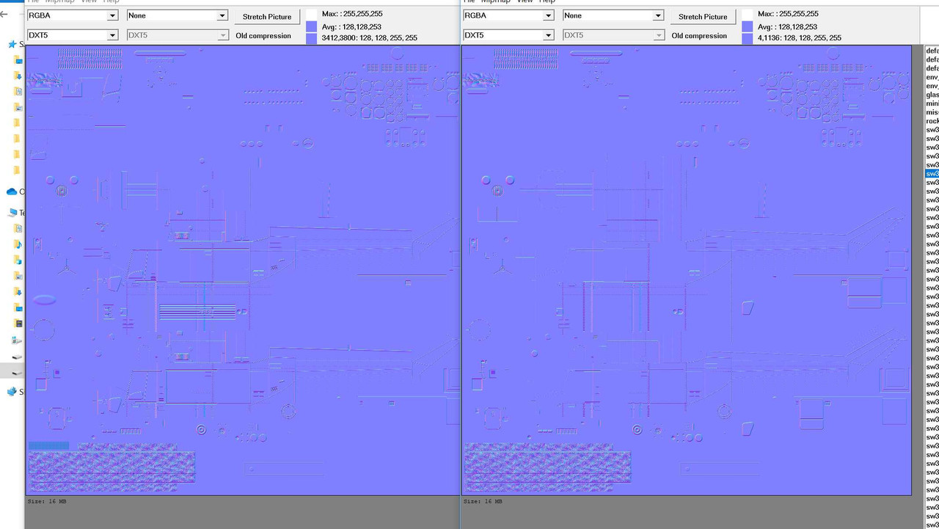Image resolution: width=939 pixels, height=529 pixels.
Task: Click 'Size: 16 MB' status in right viewer
Action: point(483,502)
